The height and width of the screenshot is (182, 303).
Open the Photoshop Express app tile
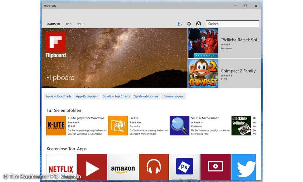pyautogui.click(x=185, y=167)
